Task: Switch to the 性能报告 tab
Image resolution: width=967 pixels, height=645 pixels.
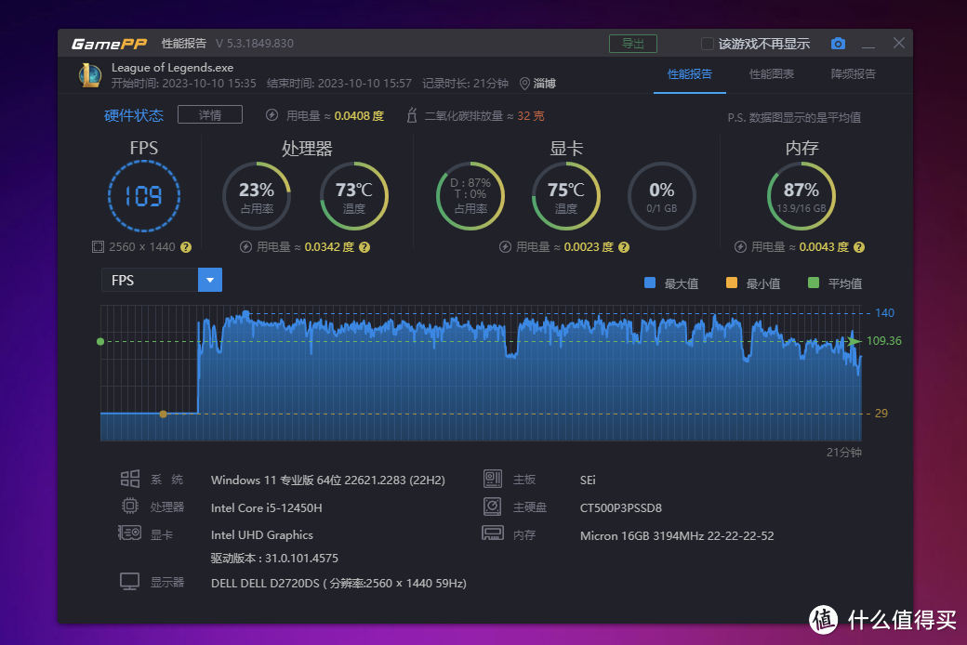Action: point(690,74)
